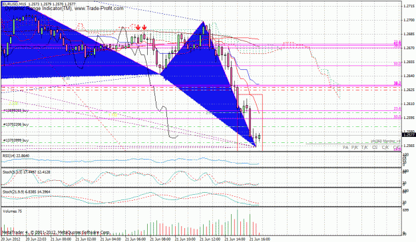Click the 1.2625 price axis label
Screen dimensions: 416x242
pyautogui.click(x=409, y=90)
